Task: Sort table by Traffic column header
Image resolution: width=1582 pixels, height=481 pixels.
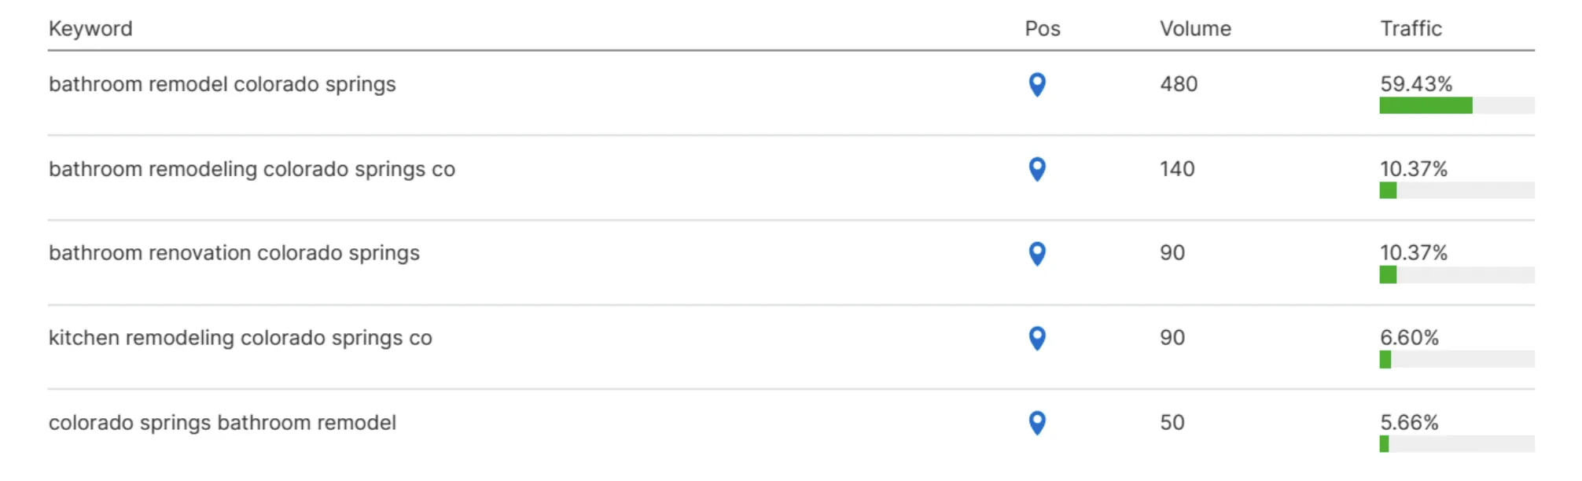Action: click(1411, 29)
